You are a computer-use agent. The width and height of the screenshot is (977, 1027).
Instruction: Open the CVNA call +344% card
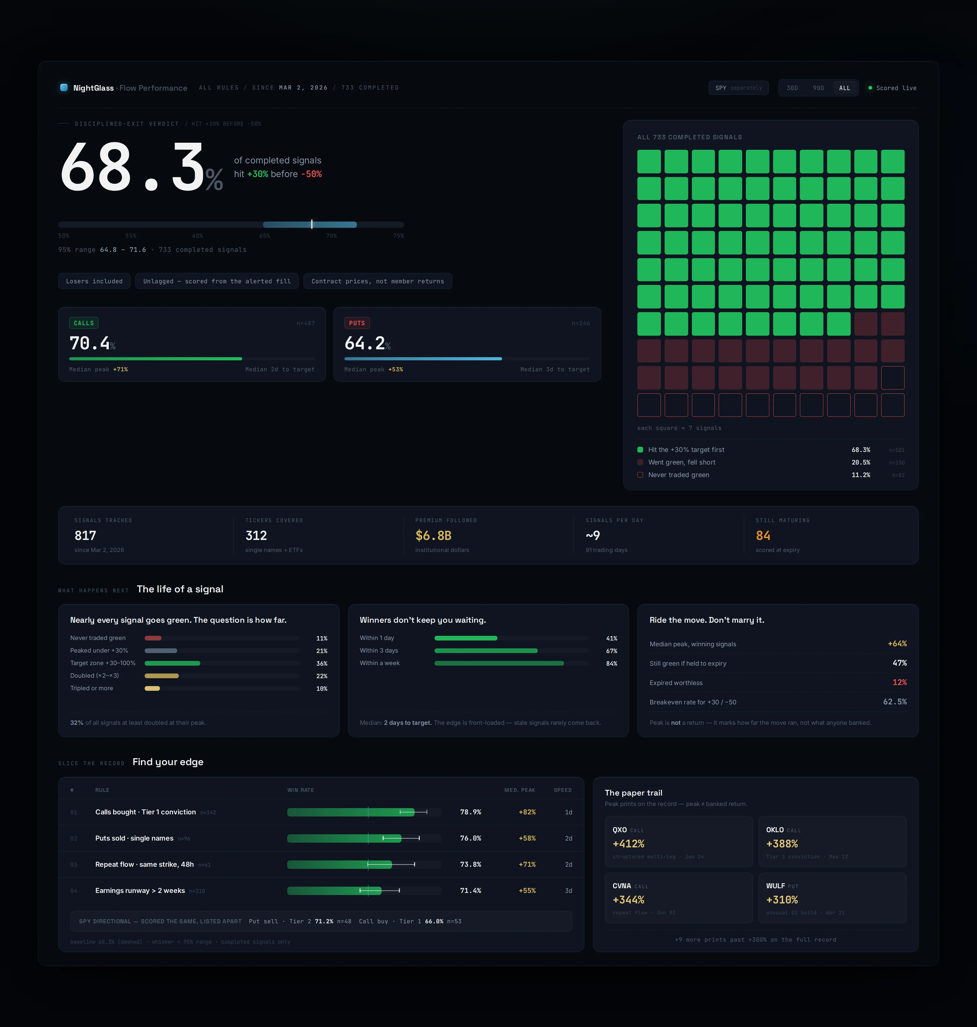(x=679, y=897)
